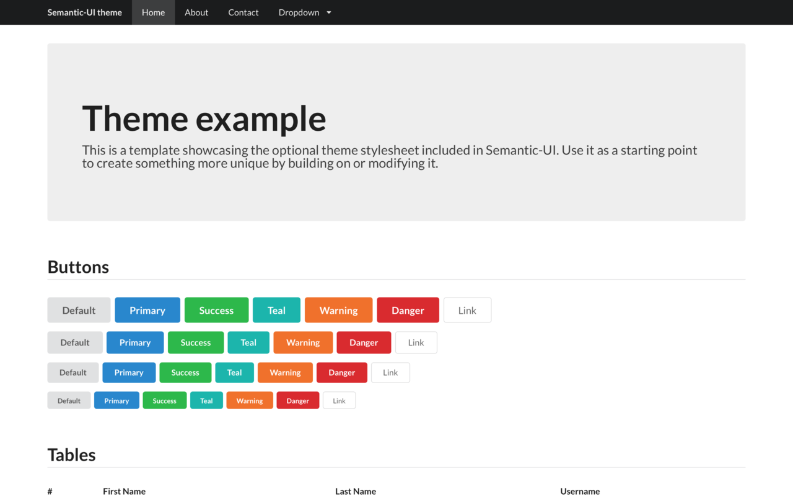Click the largest Success button

point(216,310)
